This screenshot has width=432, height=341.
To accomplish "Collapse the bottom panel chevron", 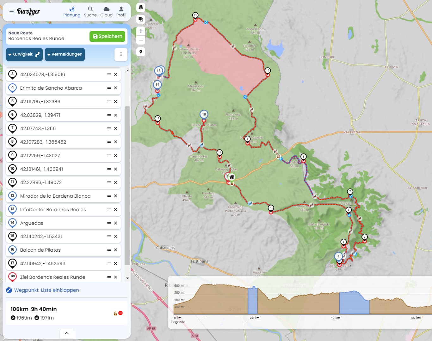I will coord(67,333).
